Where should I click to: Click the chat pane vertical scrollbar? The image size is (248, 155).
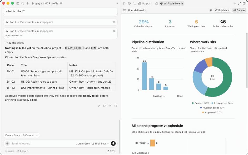point(120,136)
